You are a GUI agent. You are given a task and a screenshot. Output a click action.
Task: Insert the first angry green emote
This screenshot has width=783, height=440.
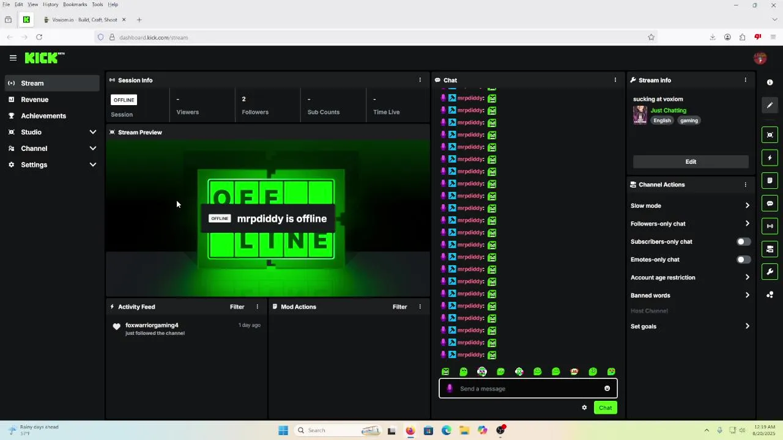445,372
